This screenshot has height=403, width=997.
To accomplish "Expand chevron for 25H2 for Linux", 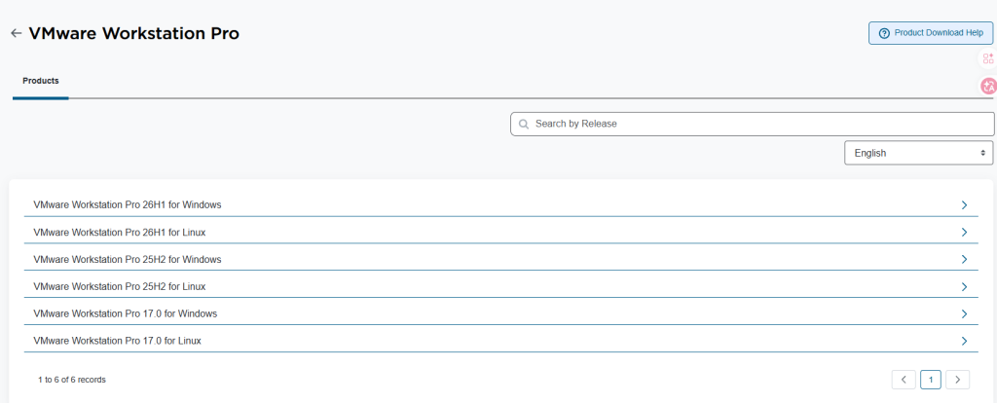I will (965, 287).
